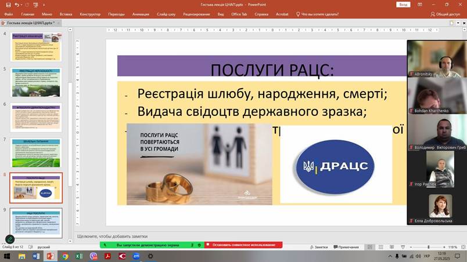Switch to the Анимация ribbon tab
The width and height of the screenshot is (467, 262).
point(141,14)
